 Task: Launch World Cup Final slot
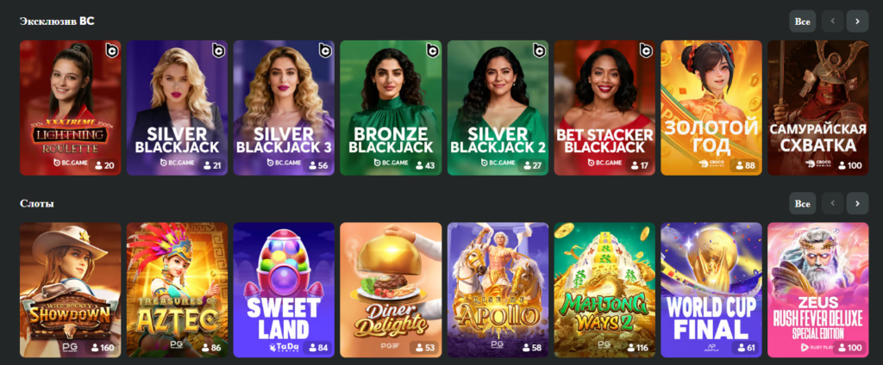click(711, 290)
